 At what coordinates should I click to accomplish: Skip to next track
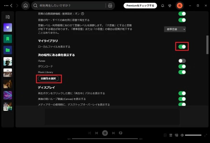(x=113, y=133)
